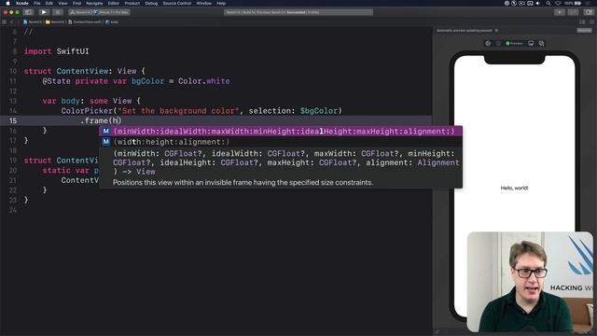
Task: Open the View menu
Action: pyautogui.click(x=62, y=3)
